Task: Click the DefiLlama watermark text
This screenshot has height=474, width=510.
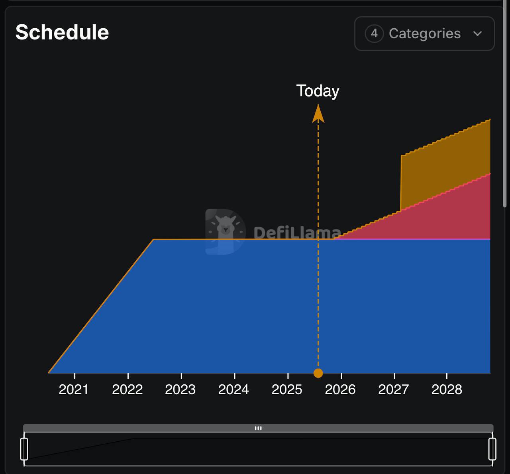Action: coord(297,232)
